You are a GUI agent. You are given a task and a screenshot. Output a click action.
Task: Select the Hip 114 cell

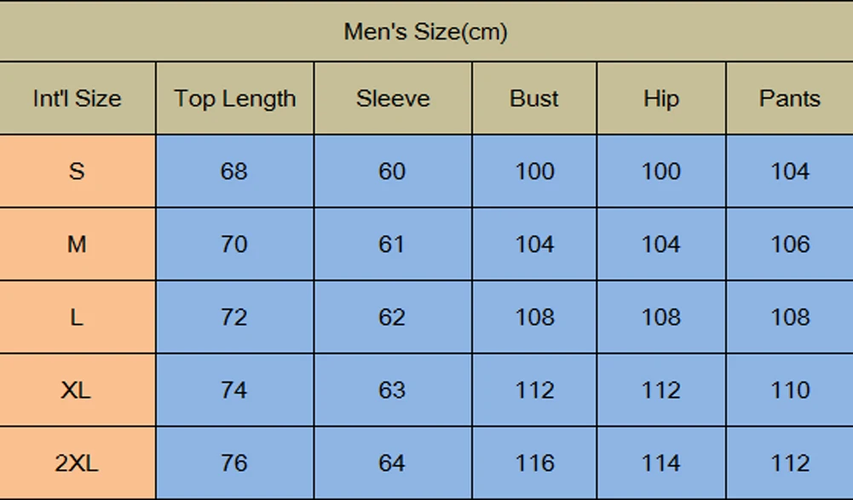tap(661, 463)
